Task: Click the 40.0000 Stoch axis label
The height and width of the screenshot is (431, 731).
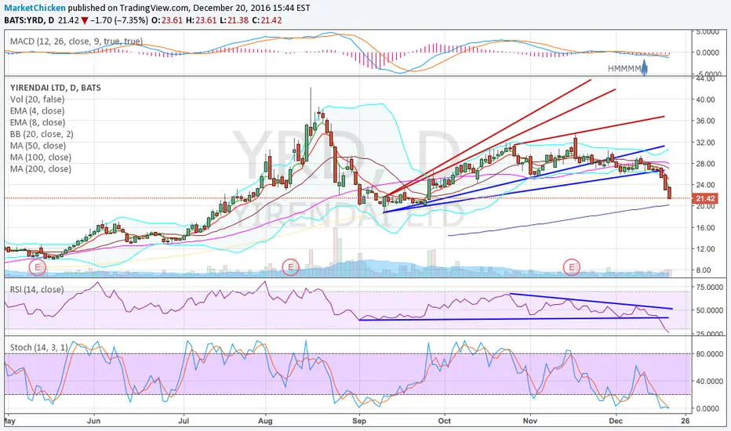Action: coord(710,381)
